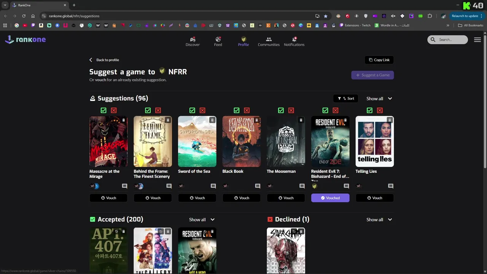Screen dimensions: 487x274
Task: Bookmark this page with the star icon
Action: click(x=326, y=16)
